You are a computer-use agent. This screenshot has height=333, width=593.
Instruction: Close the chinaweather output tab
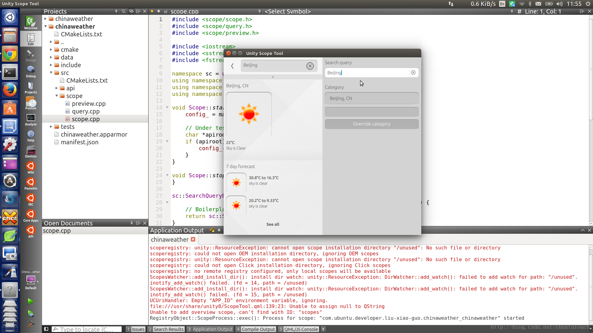[x=193, y=239]
